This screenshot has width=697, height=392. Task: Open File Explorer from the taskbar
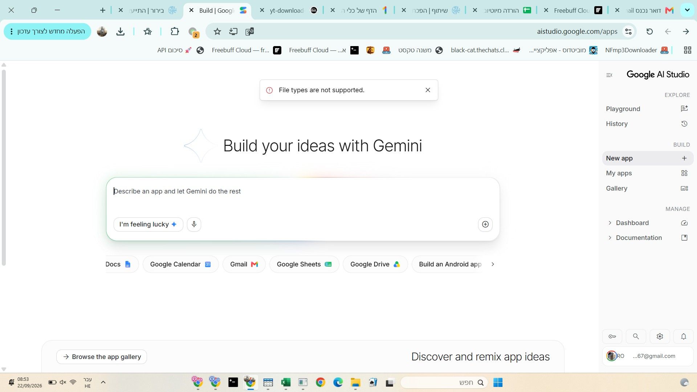(355, 383)
